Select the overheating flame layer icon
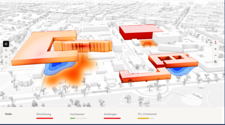The image size is (225, 125). tap(6, 44)
